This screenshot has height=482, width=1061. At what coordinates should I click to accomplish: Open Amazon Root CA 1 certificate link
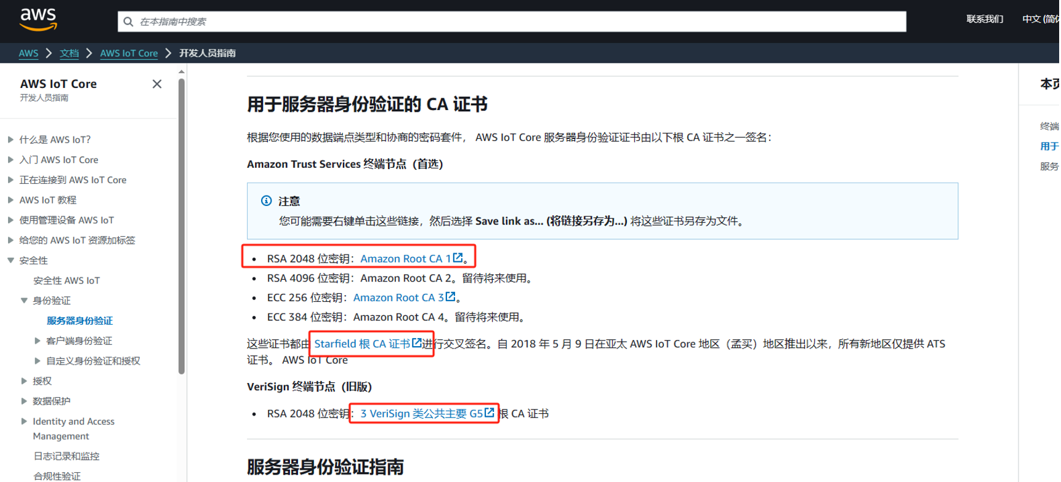coord(406,259)
